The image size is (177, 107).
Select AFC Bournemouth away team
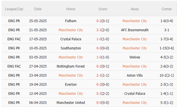pos(135,30)
